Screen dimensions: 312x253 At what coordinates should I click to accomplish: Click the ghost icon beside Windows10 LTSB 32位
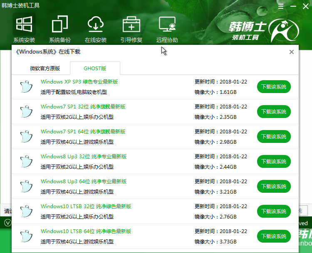point(26,211)
